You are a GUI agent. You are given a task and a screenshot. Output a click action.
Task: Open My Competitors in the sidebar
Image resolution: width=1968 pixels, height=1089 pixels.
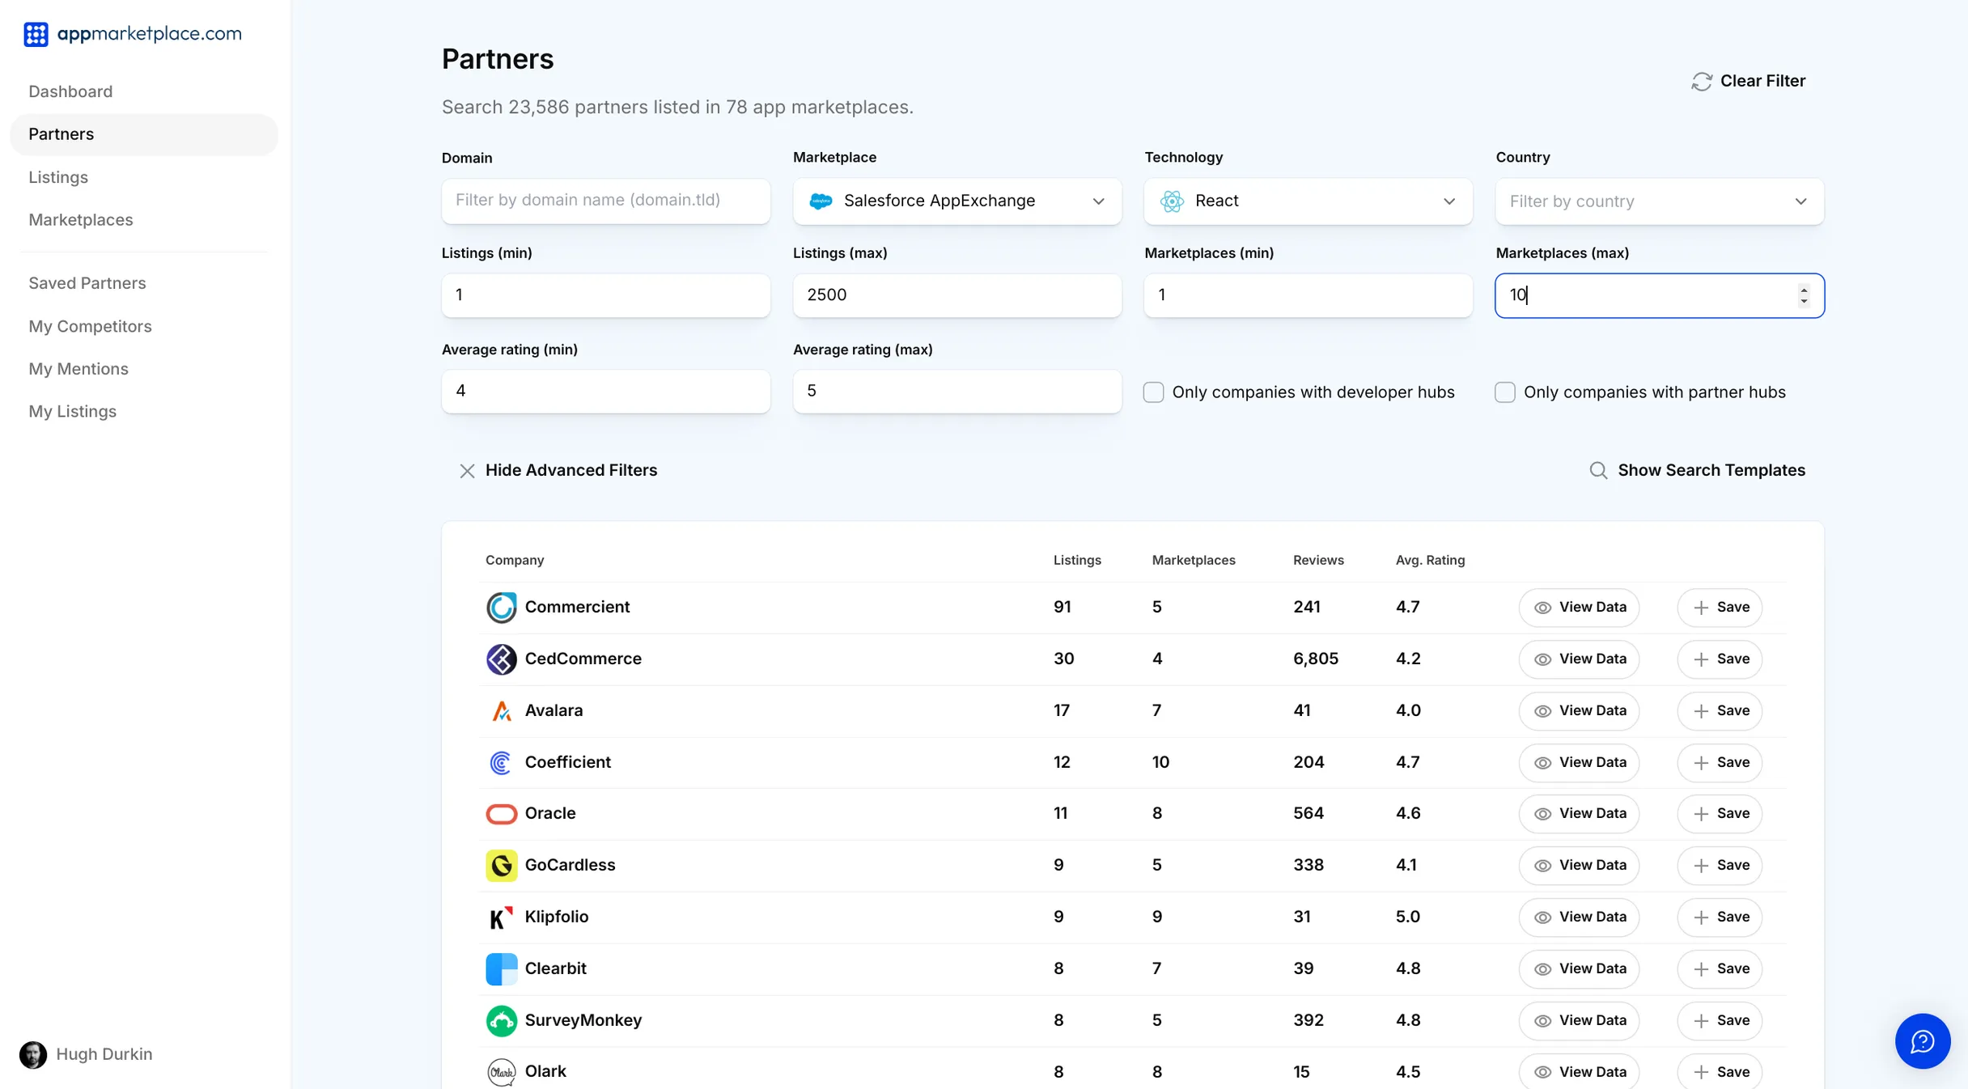pyautogui.click(x=90, y=327)
